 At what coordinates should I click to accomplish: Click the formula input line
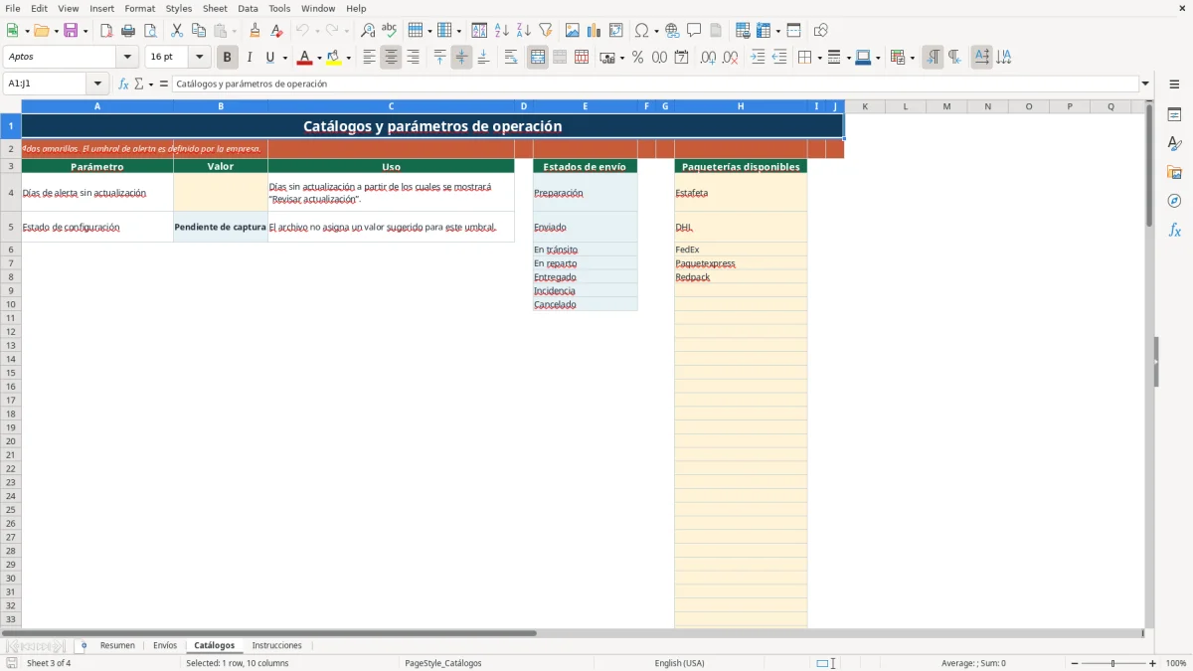pyautogui.click(x=655, y=84)
